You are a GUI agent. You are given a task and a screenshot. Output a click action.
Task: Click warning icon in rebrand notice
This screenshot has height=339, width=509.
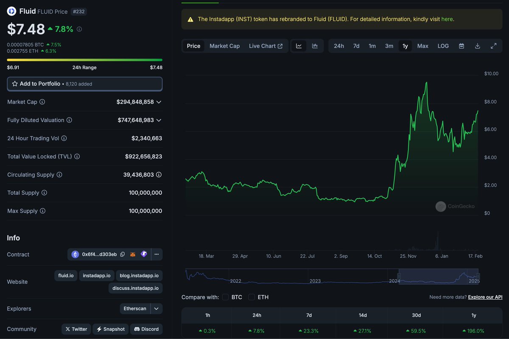coord(190,20)
